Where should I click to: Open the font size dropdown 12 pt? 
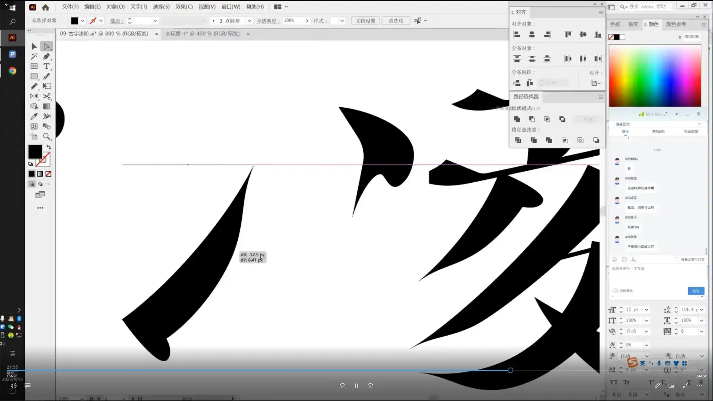(647, 310)
